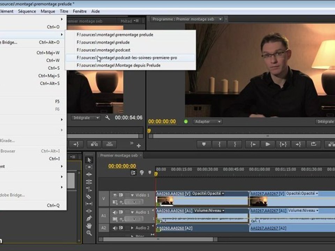Click the Overwrite button in Source monitor
The height and width of the screenshot is (251, 335).
point(109,144)
